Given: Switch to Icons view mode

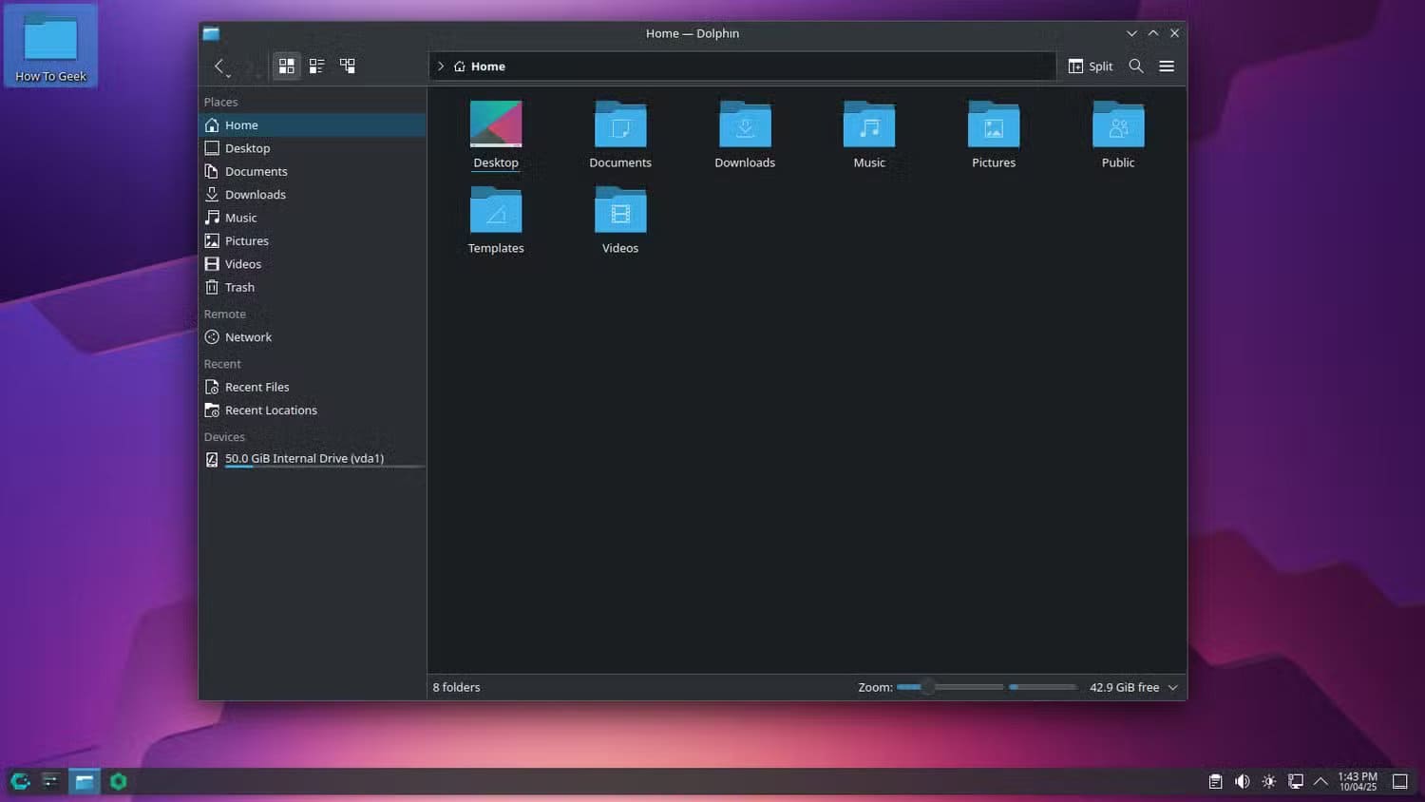Looking at the screenshot, I should [286, 66].
